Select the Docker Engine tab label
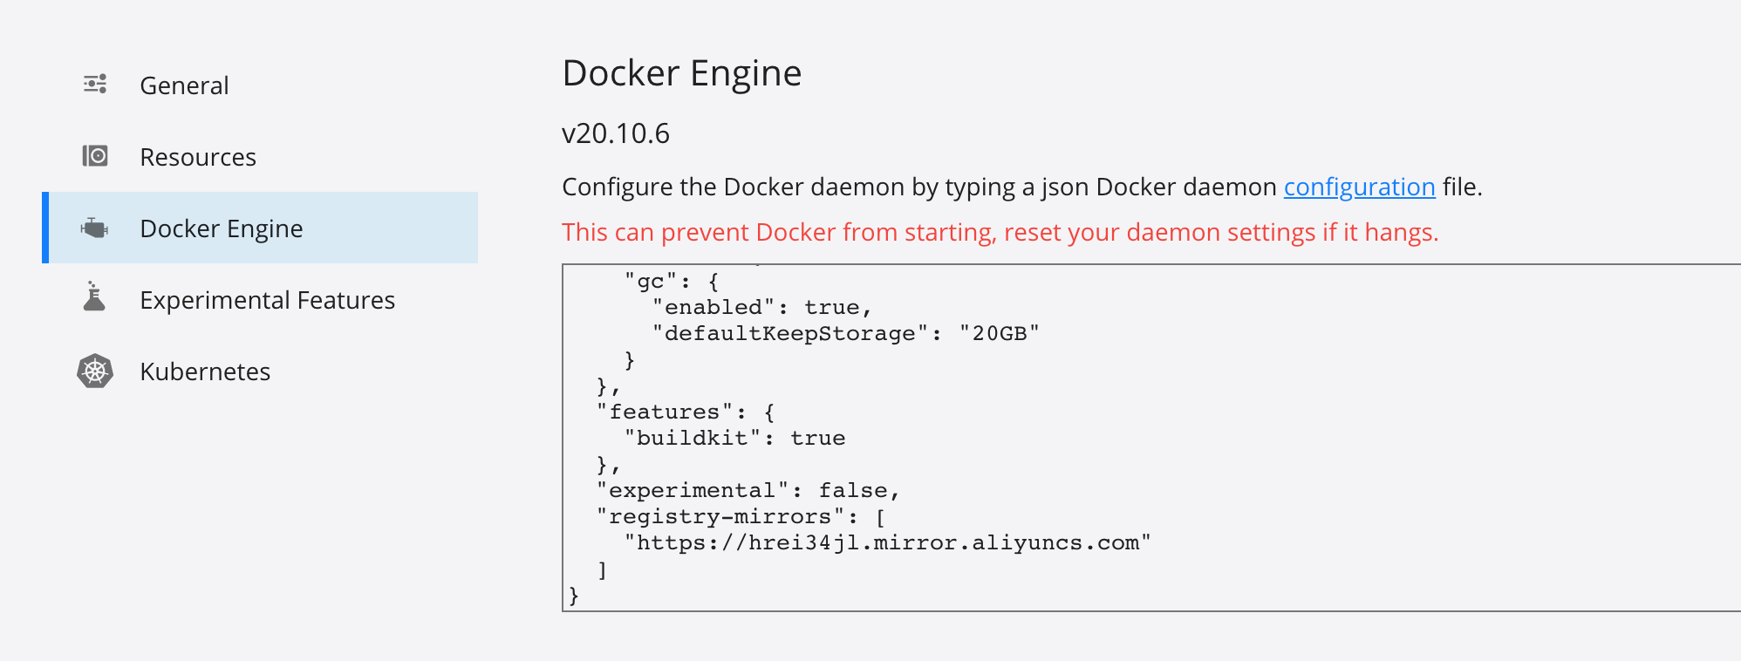1741x661 pixels. (222, 228)
